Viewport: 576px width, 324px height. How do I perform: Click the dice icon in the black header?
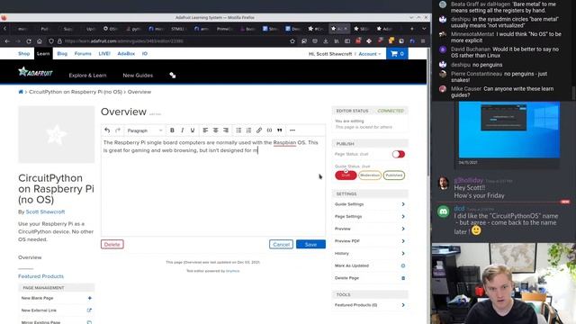click(x=172, y=76)
